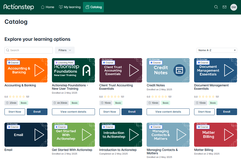This screenshot has width=241, height=159.
Task: Click the Course badge on Email card
Action: click(x=13, y=127)
